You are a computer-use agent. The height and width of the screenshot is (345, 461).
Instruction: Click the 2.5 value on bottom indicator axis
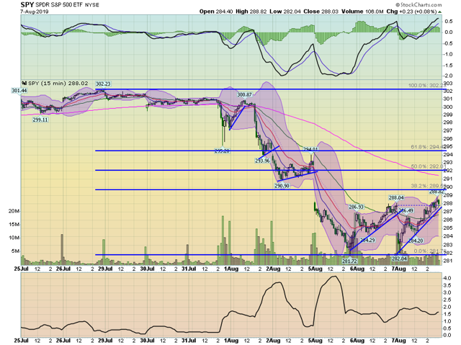[447, 300]
